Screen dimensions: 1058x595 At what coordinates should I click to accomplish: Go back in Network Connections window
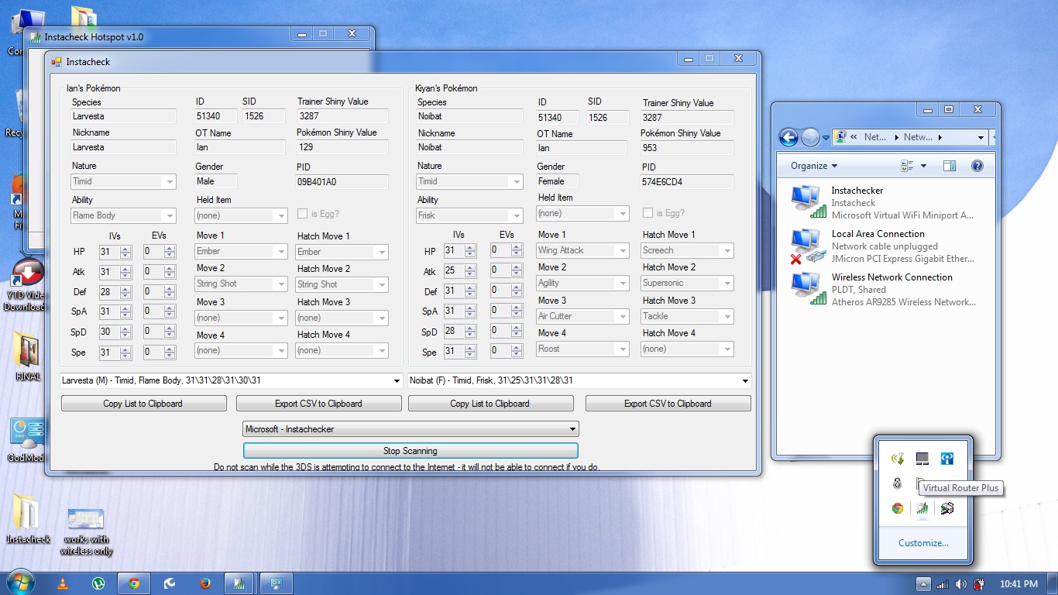[x=788, y=137]
